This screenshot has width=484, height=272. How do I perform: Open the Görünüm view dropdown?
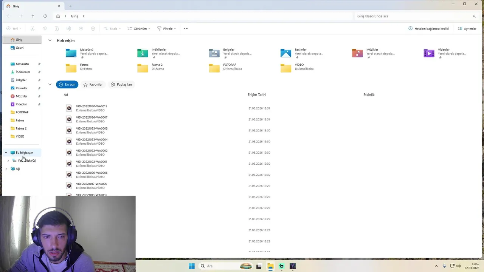click(139, 29)
